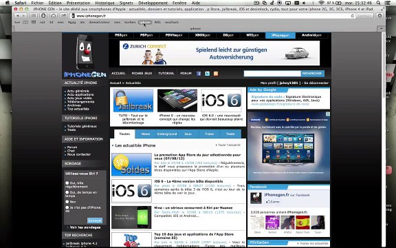Add a new tab with plus button
The image size is (396, 248).
(x=381, y=29)
